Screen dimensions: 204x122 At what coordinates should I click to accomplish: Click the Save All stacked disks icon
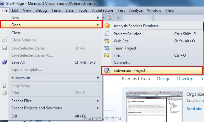click(x=5, y=62)
